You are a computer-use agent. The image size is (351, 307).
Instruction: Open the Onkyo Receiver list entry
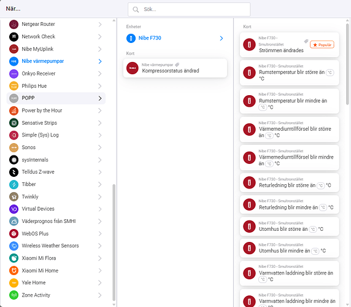56,74
